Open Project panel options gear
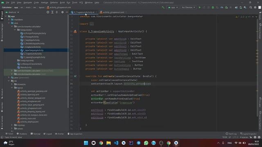262x147 pixels. pos(62,12)
